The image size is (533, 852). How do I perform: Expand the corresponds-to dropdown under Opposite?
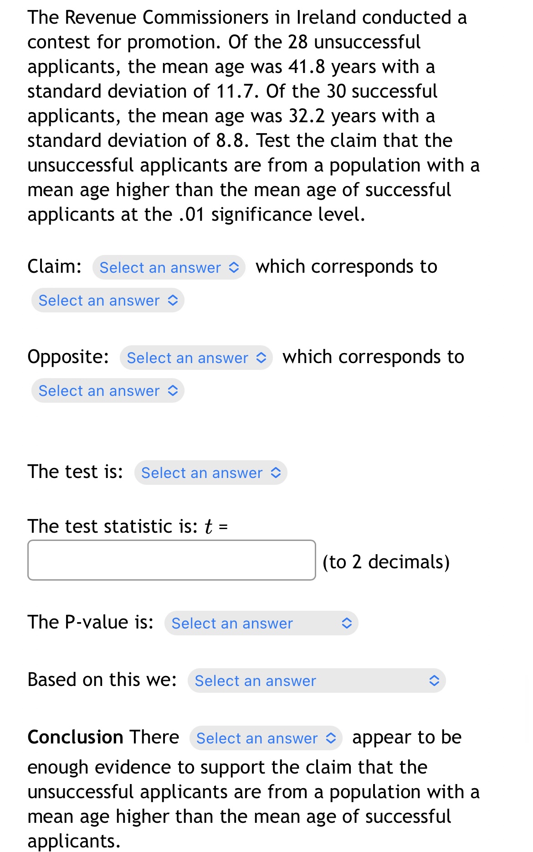coord(107,390)
